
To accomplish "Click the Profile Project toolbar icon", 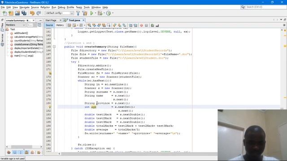I will click(109, 13).
